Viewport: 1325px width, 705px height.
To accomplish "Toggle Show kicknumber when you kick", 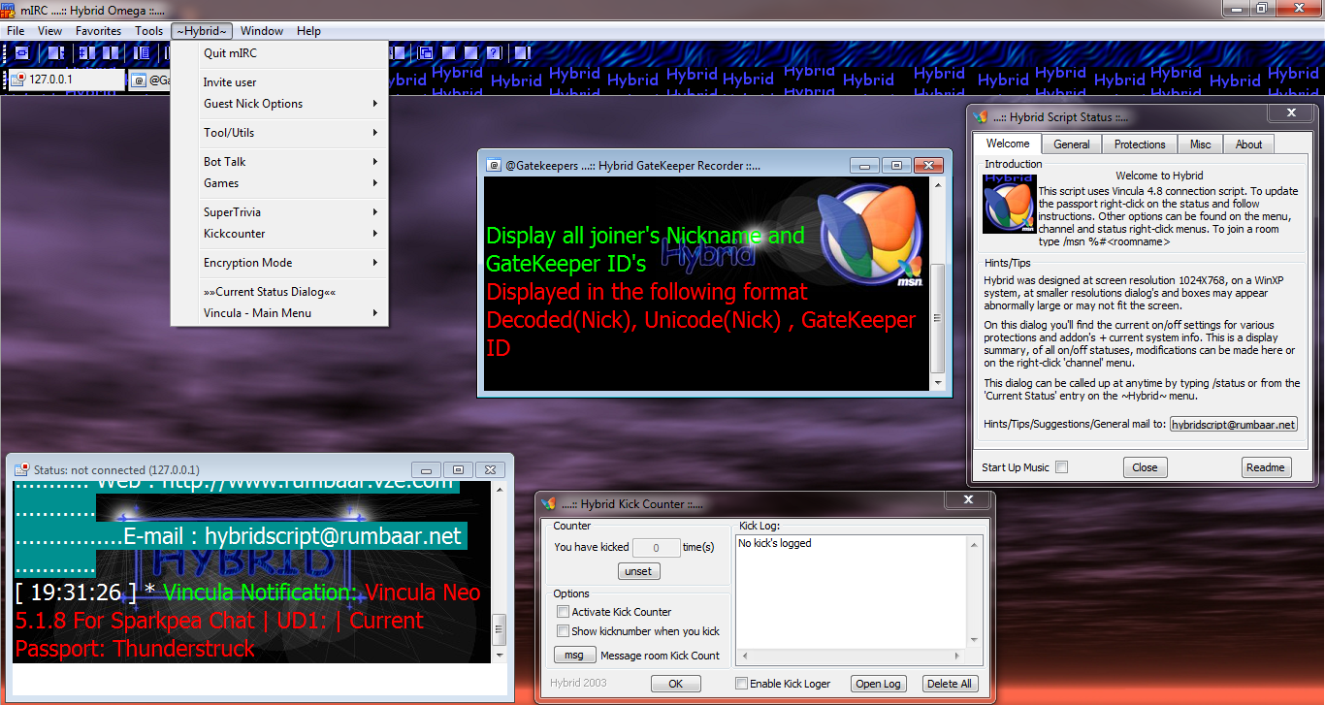I will coord(563,631).
